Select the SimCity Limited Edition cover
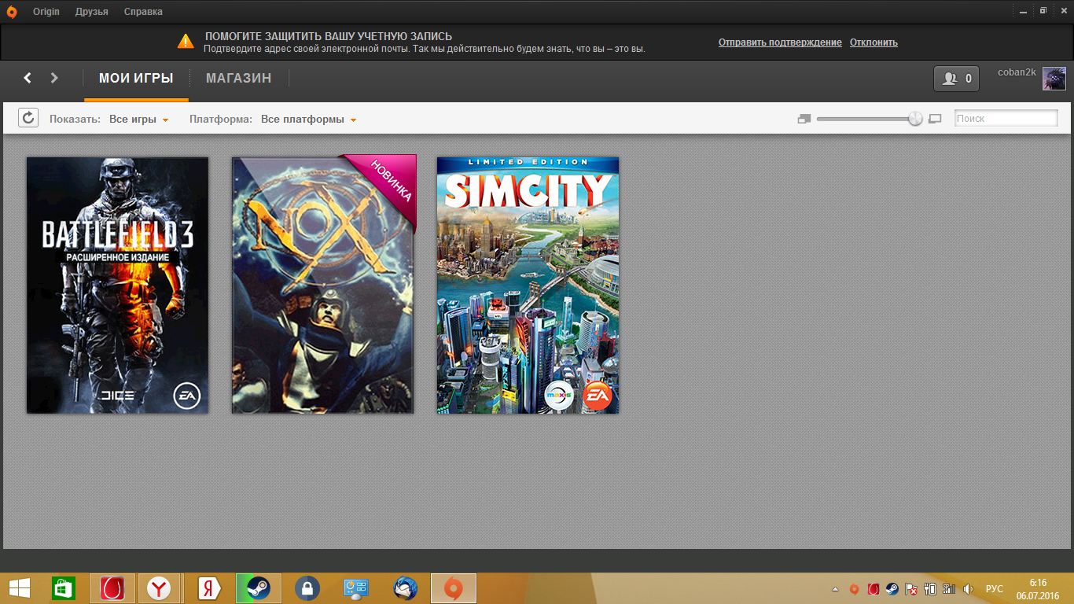 (x=528, y=285)
